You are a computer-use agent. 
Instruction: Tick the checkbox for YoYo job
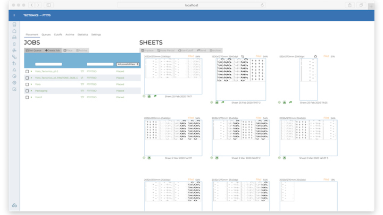[x=27, y=84]
